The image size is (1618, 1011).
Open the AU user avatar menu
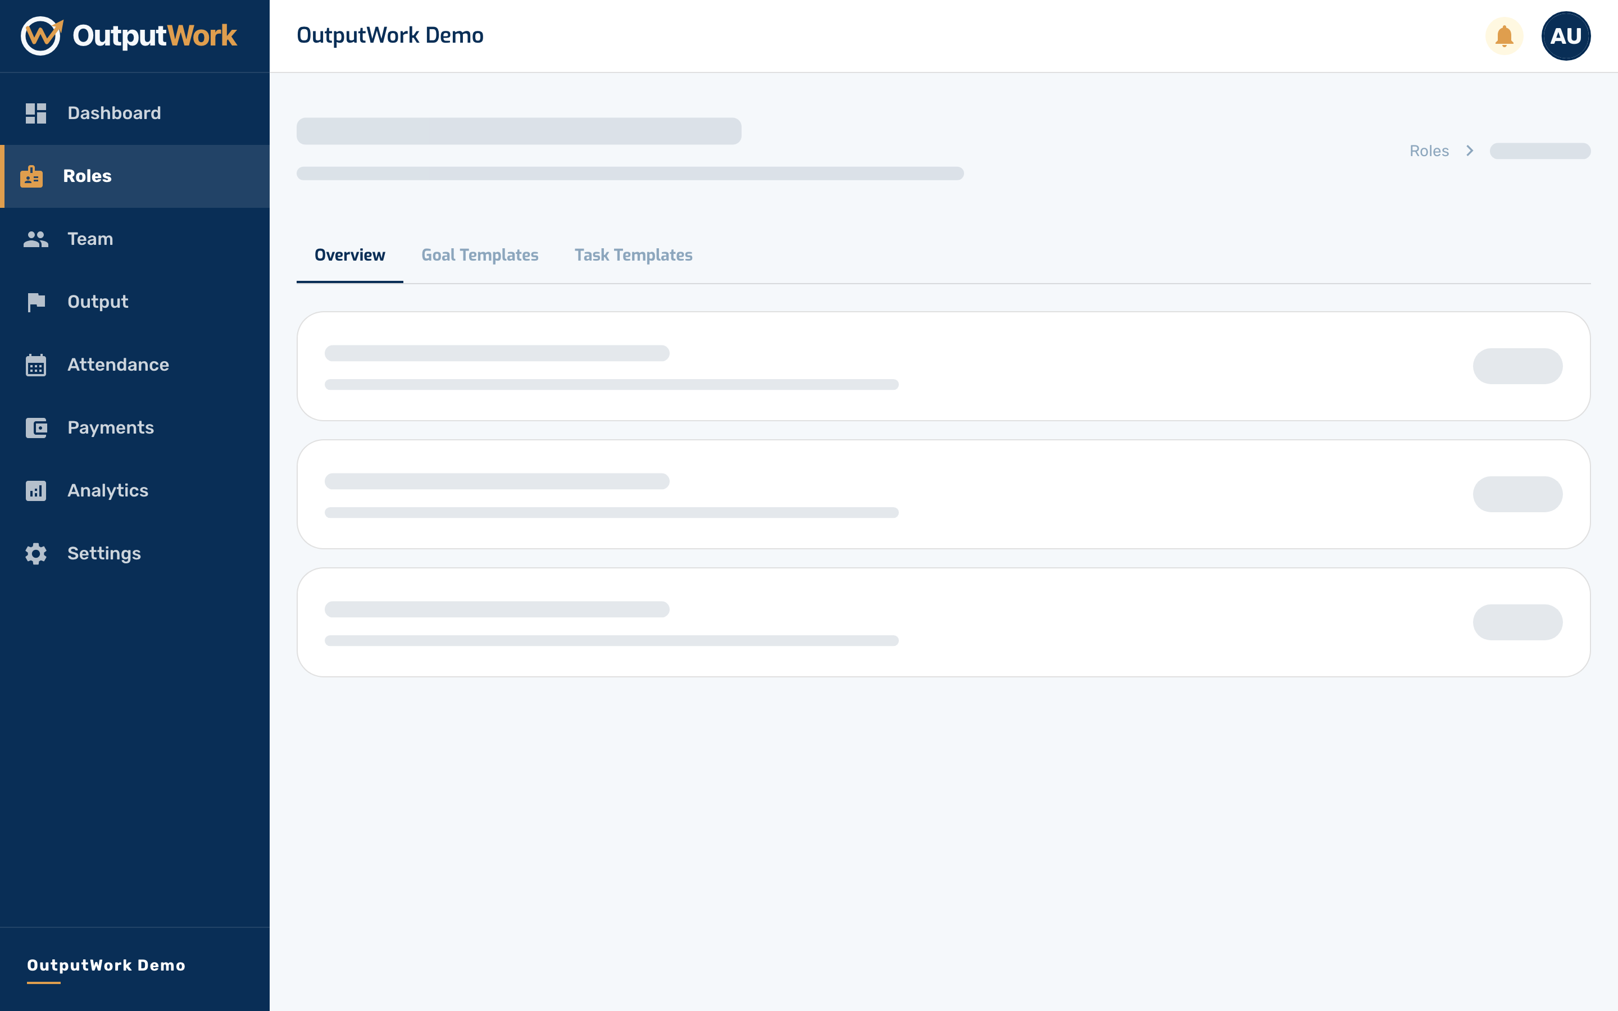tap(1566, 35)
